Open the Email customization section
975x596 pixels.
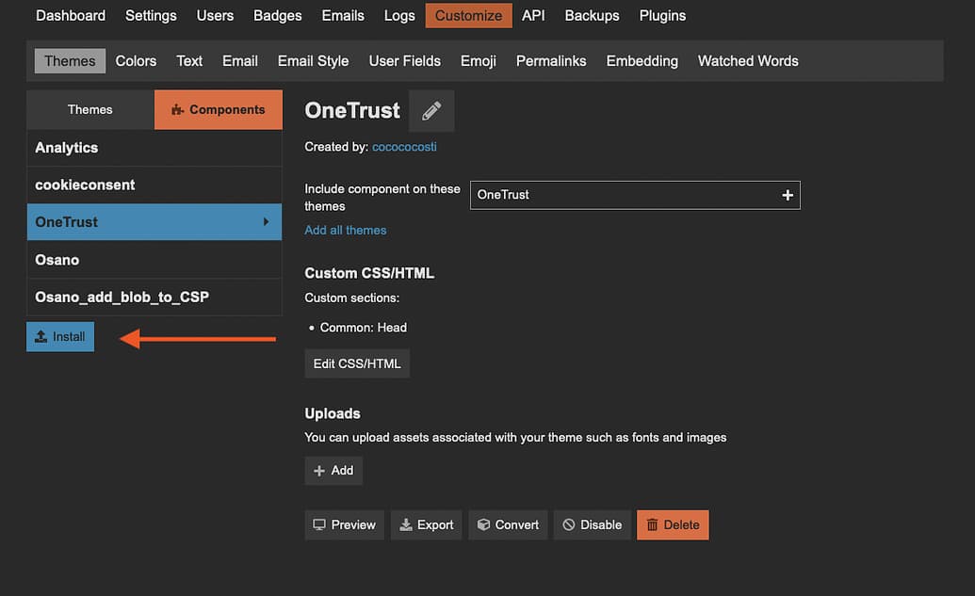tap(240, 61)
